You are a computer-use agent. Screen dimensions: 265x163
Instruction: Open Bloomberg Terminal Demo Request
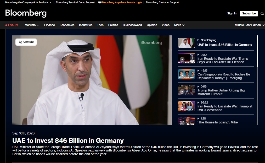click(75, 2)
